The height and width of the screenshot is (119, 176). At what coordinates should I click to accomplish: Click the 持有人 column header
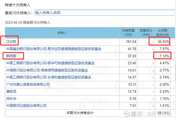[x=62, y=33]
